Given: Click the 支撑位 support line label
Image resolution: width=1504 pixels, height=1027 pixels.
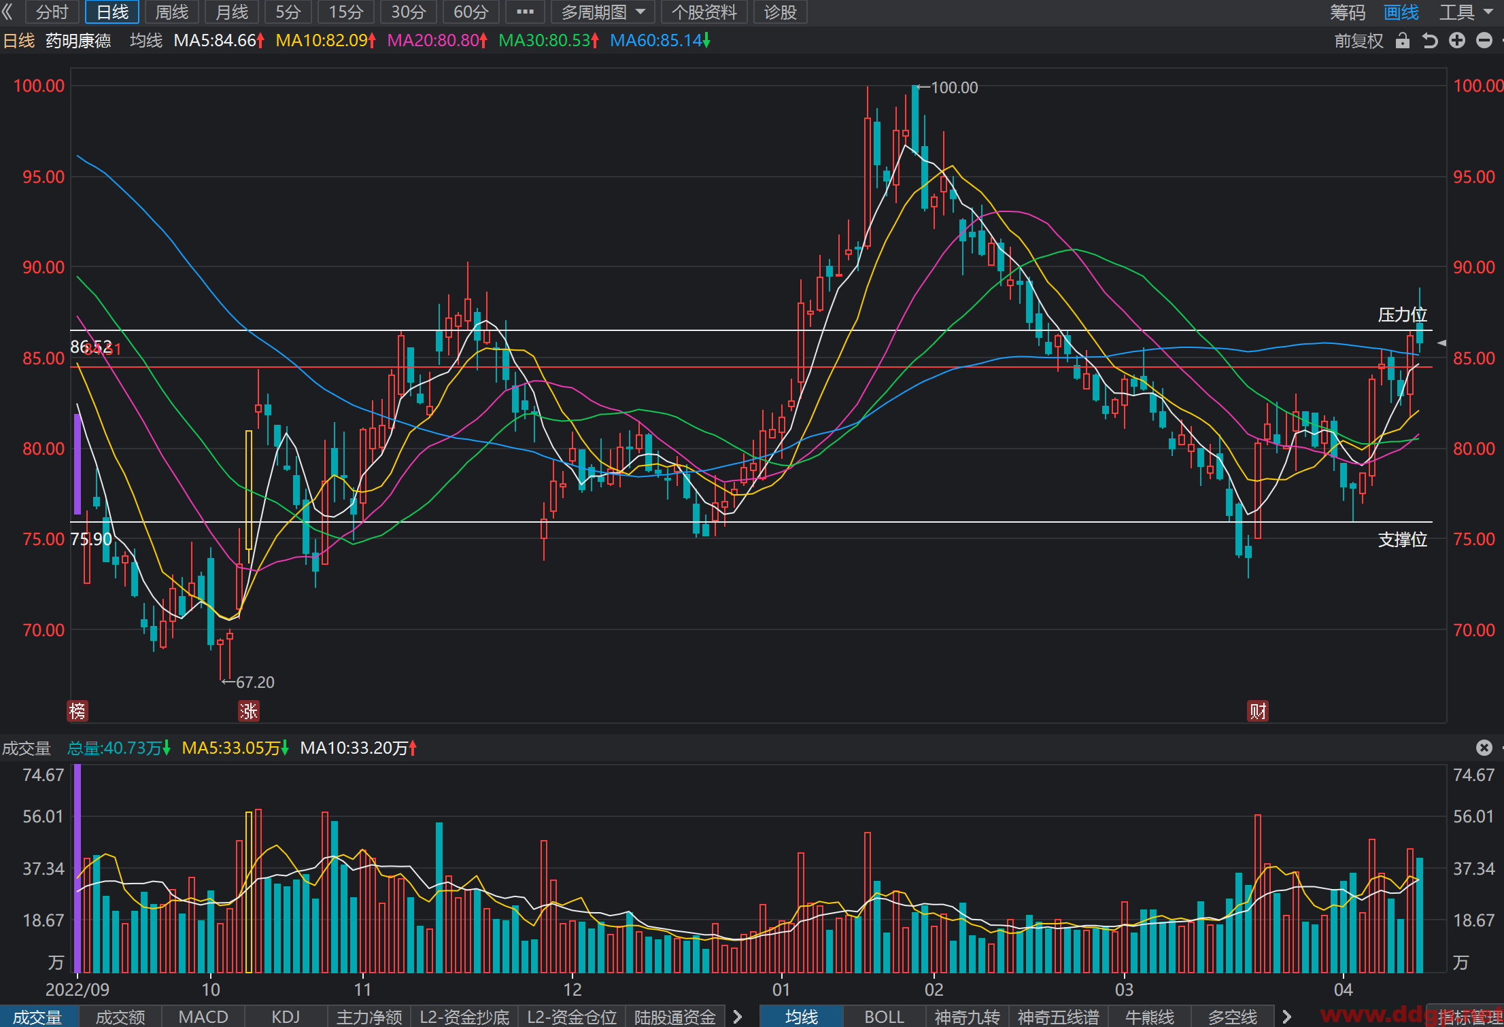Looking at the screenshot, I should (x=1403, y=540).
